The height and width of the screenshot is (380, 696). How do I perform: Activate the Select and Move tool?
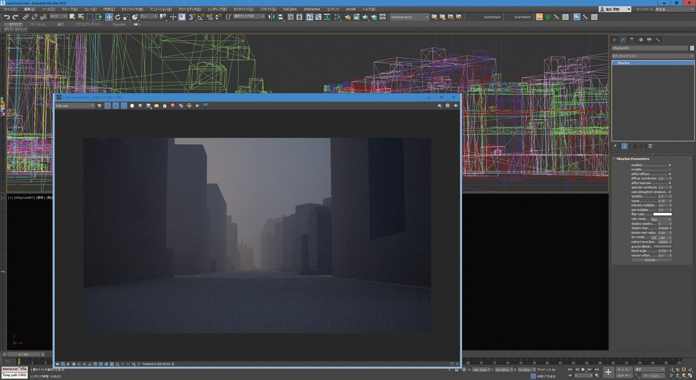(x=109, y=17)
